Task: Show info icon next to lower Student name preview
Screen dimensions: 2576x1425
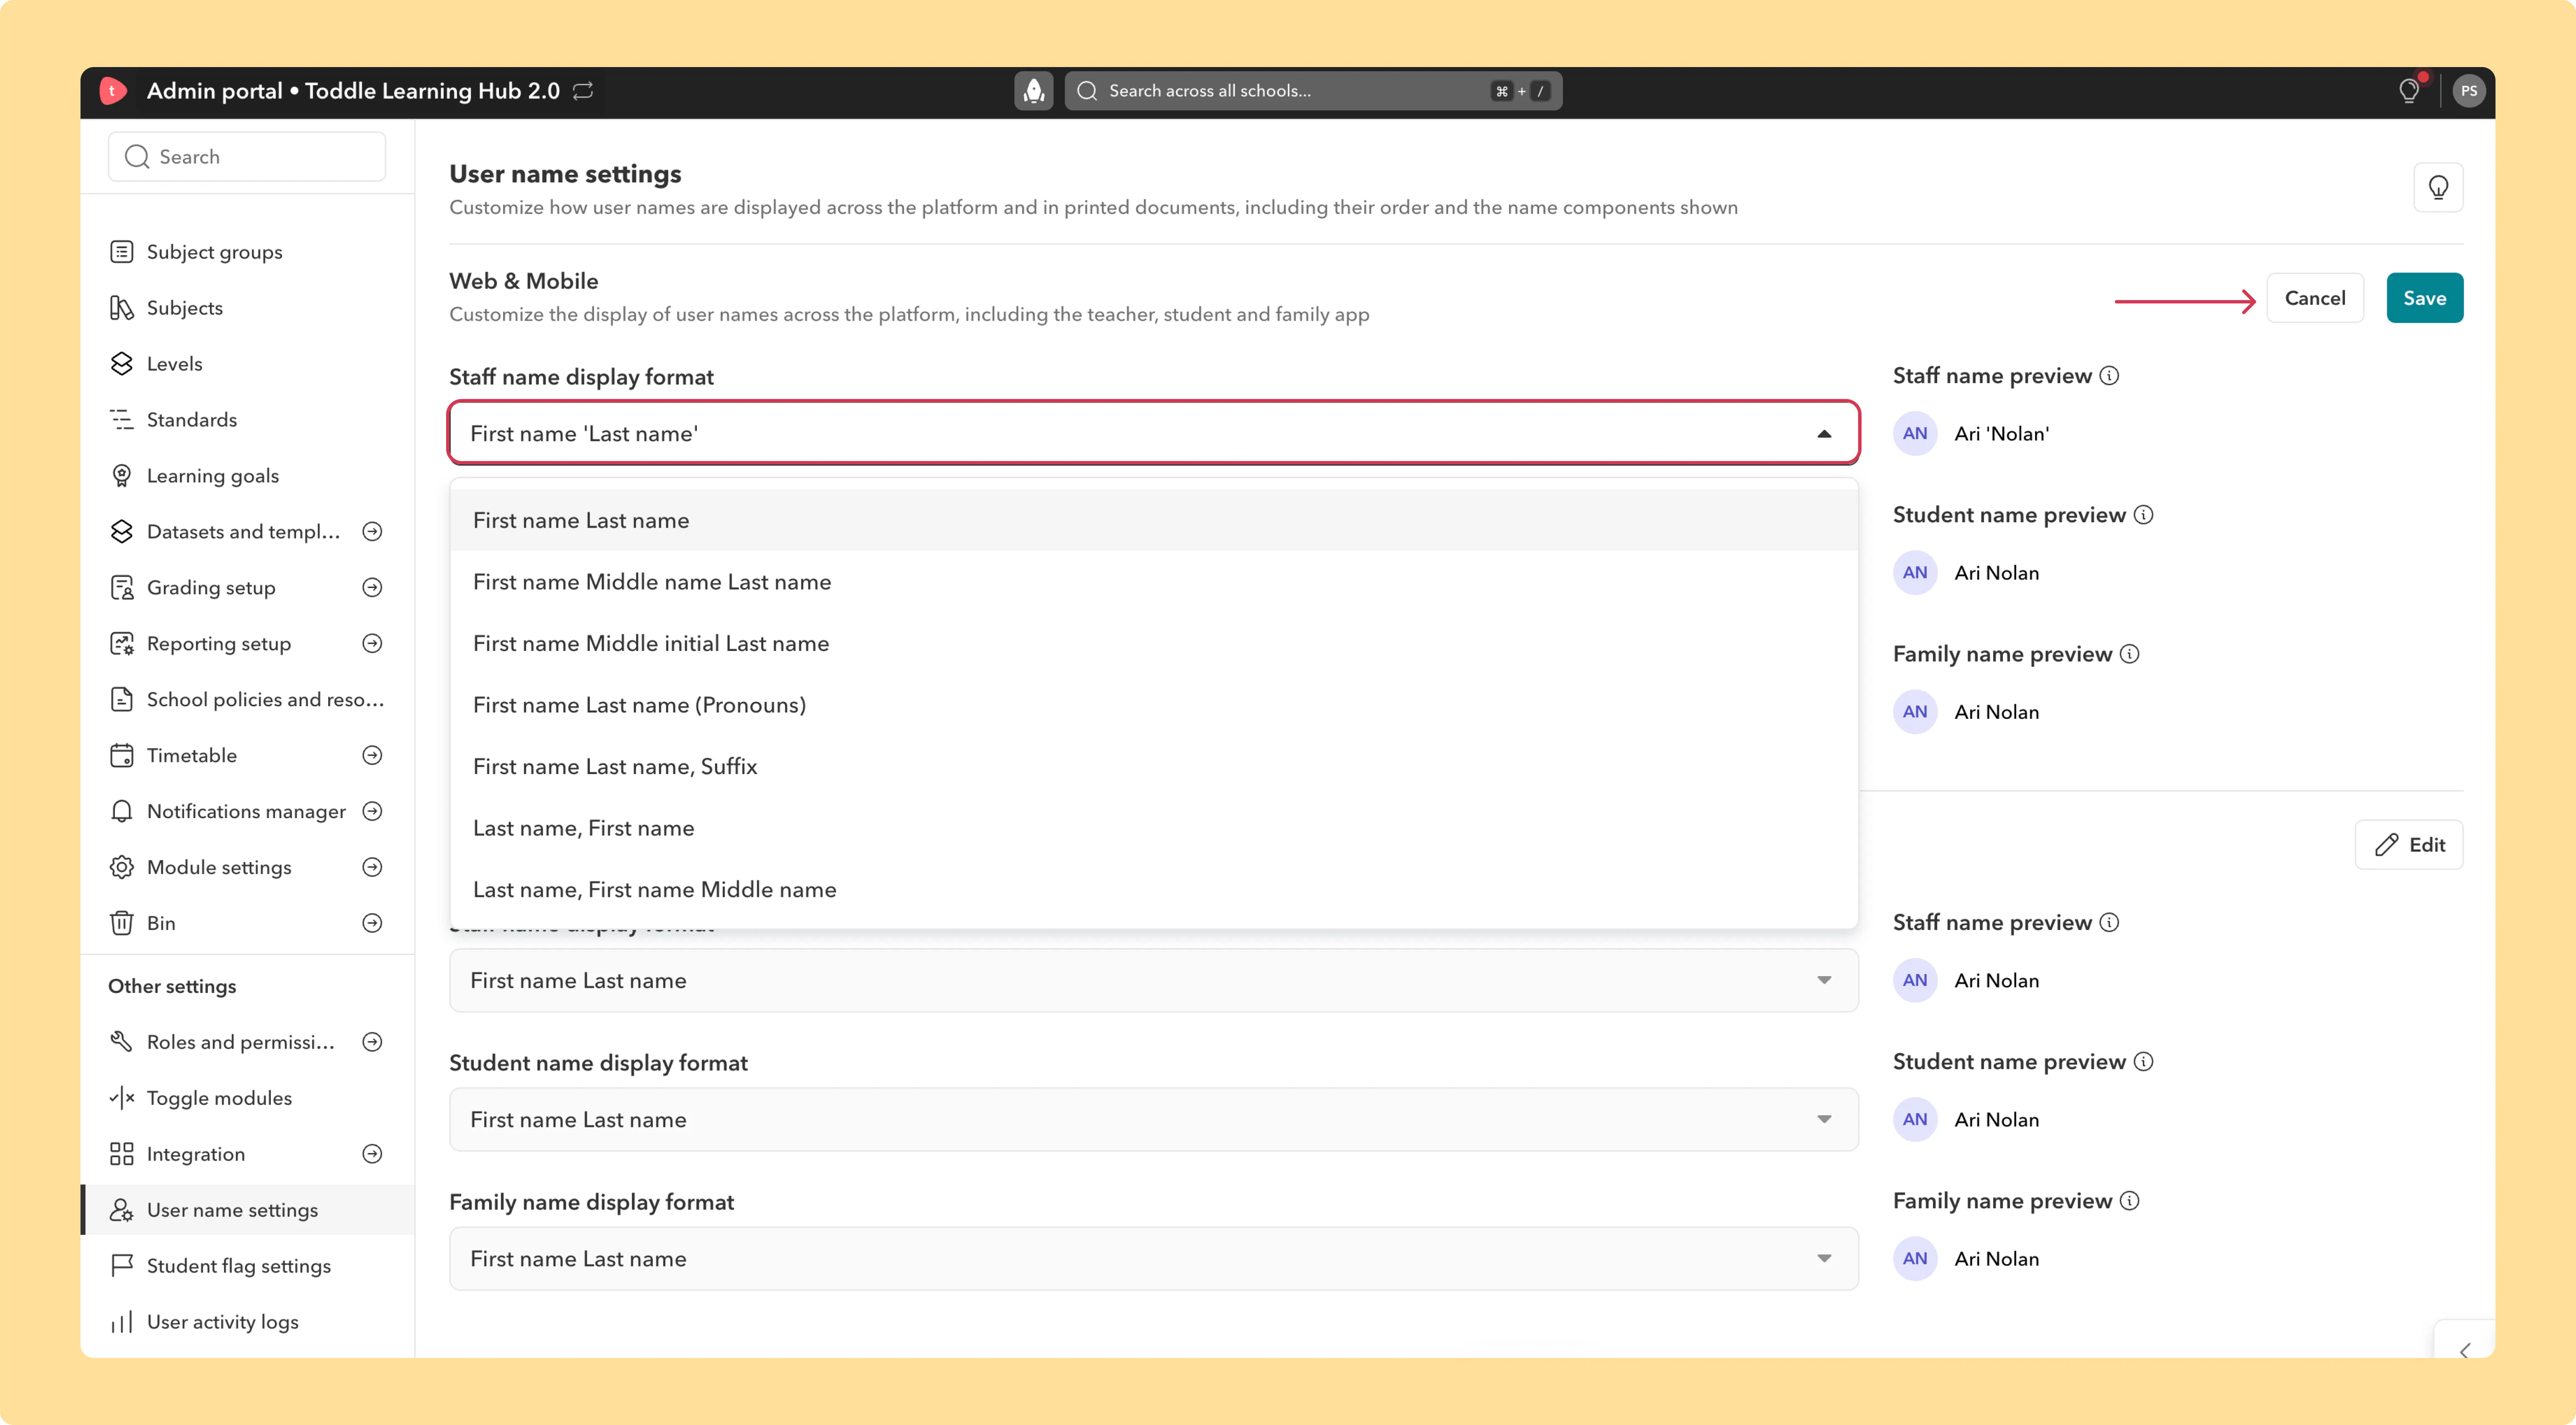Action: tap(2143, 1061)
